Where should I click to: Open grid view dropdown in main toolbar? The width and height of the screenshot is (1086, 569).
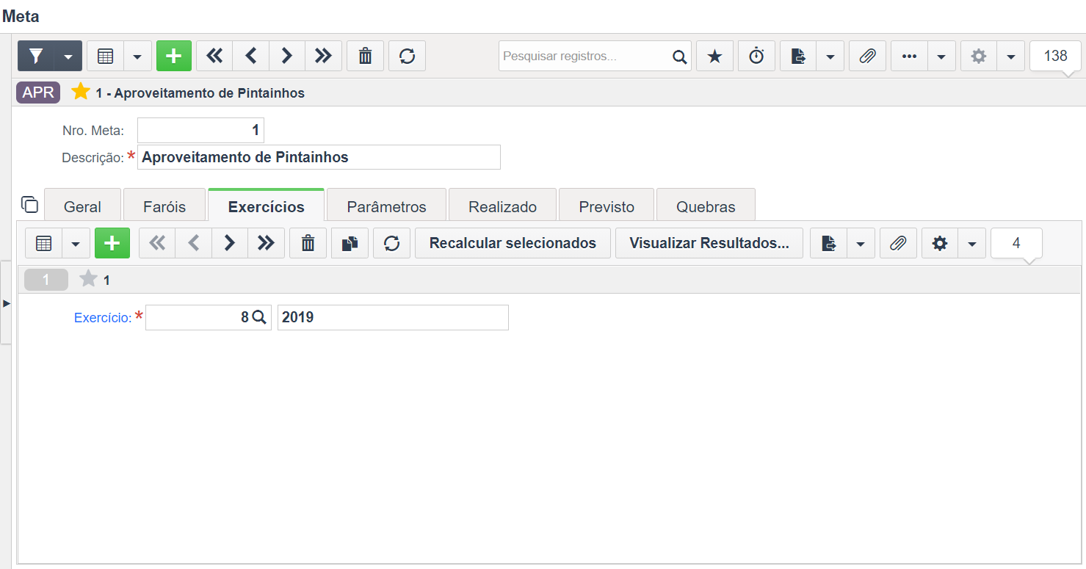click(x=137, y=56)
